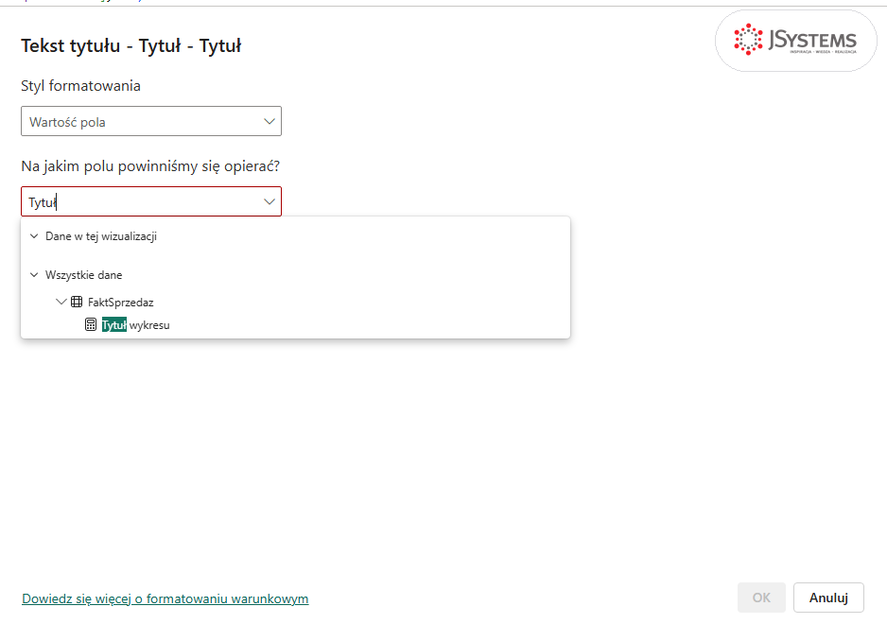Click the JSystems logo
The image size is (887, 624).
[796, 41]
